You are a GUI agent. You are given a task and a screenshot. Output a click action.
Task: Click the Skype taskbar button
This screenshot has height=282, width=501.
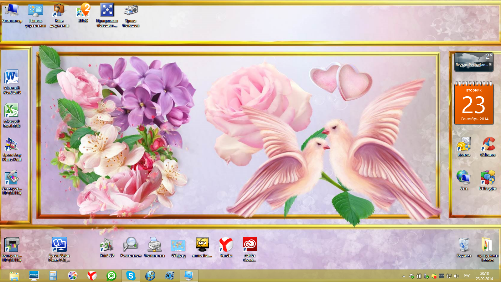[x=131, y=276]
